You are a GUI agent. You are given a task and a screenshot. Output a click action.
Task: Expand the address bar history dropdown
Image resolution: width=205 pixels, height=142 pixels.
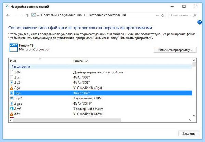pos(158,15)
